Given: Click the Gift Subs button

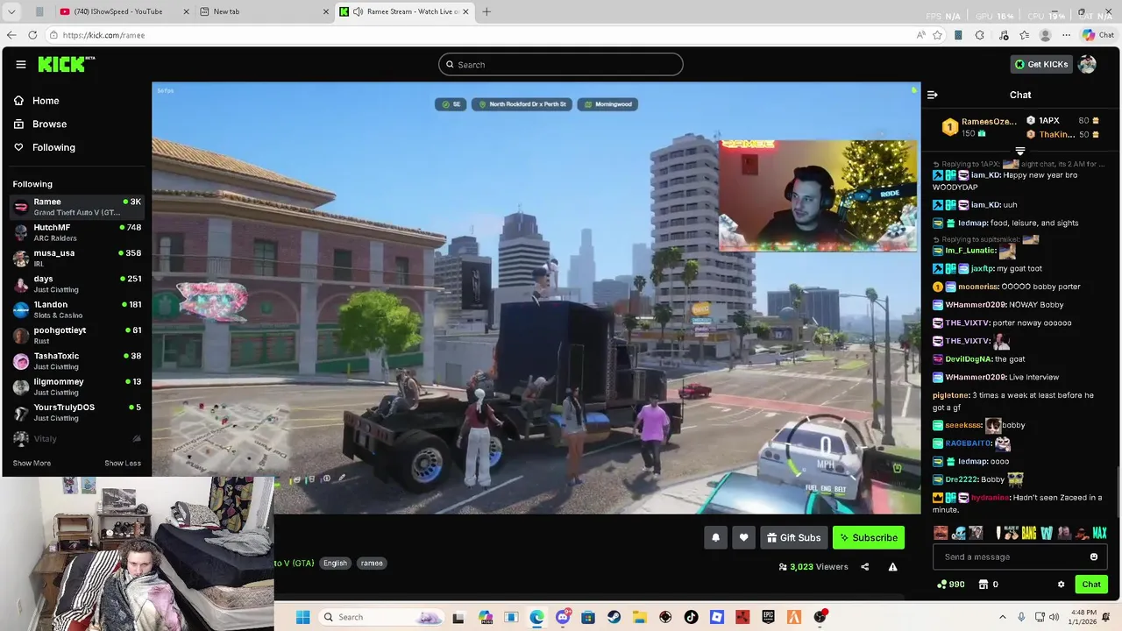Looking at the screenshot, I should coord(793,537).
